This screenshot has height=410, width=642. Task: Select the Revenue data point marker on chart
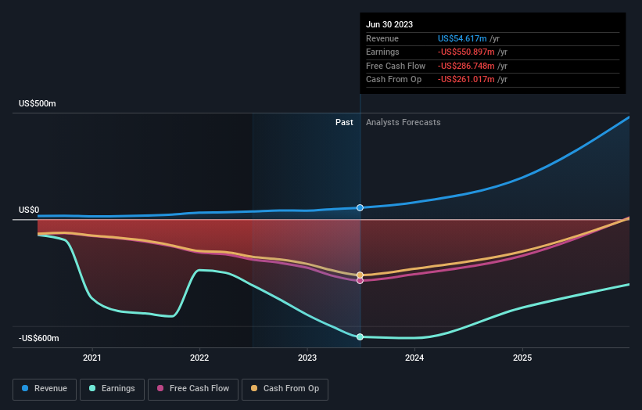coord(360,207)
